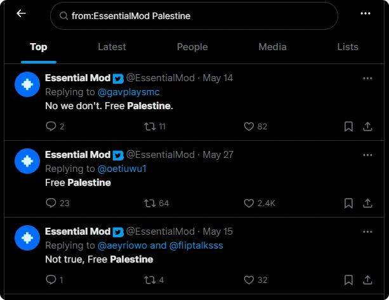Share the May 15 tweet

[367, 280]
